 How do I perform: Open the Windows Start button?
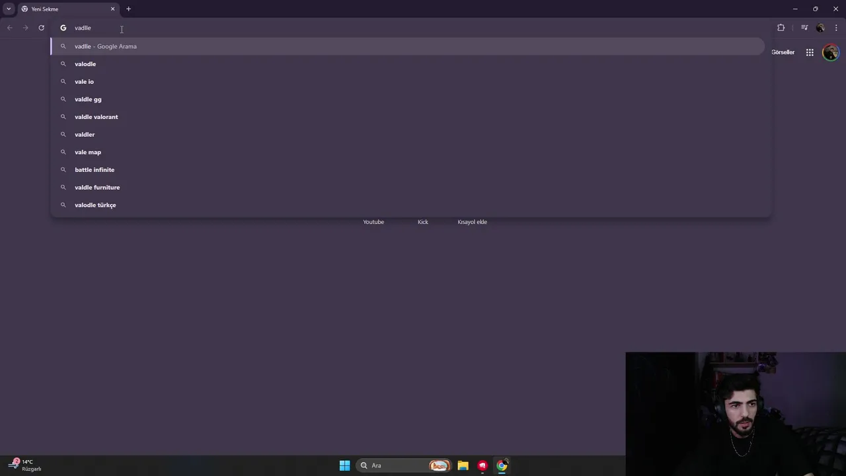point(344,465)
